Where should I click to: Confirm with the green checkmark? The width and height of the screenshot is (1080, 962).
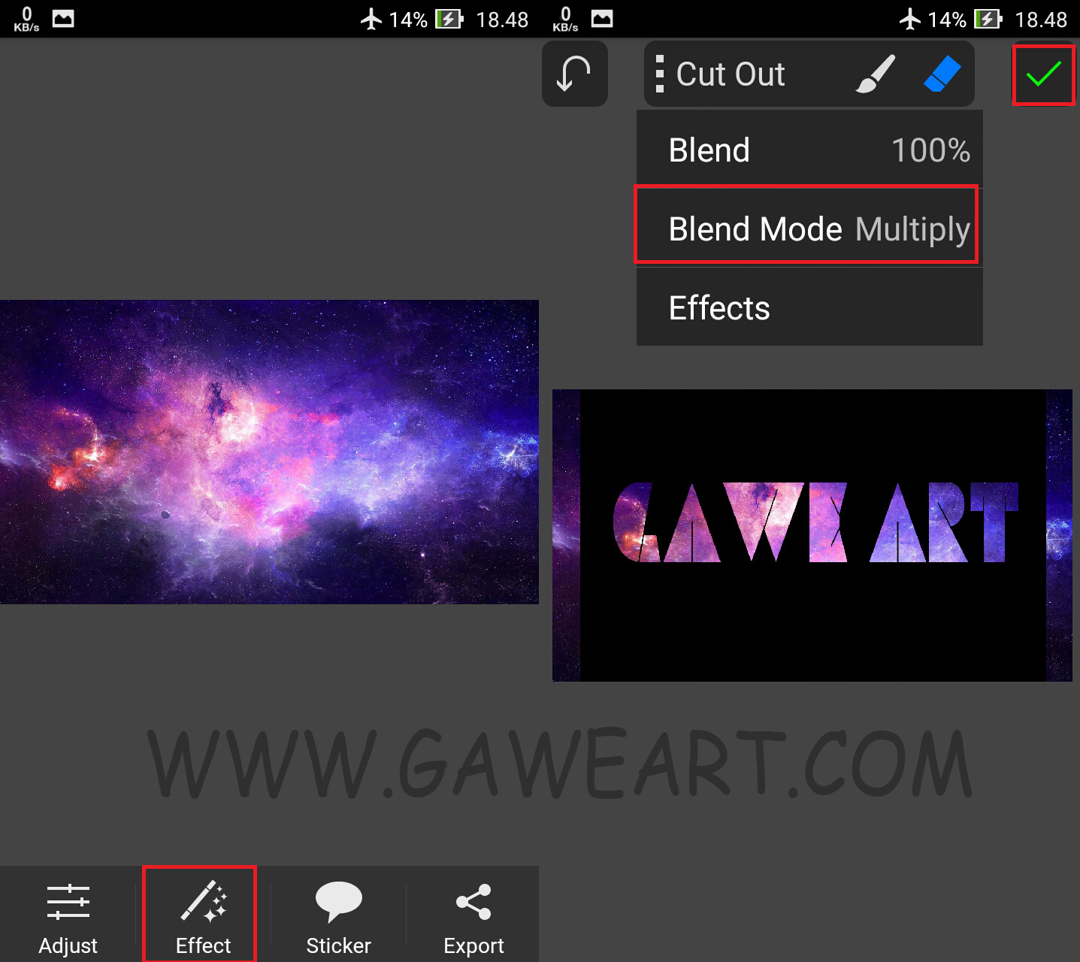point(1044,74)
